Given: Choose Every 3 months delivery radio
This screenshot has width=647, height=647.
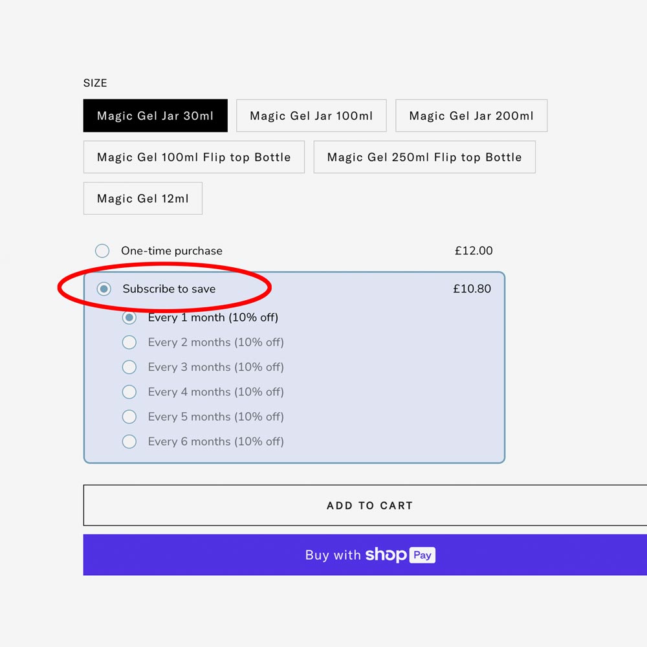Looking at the screenshot, I should coord(129,367).
